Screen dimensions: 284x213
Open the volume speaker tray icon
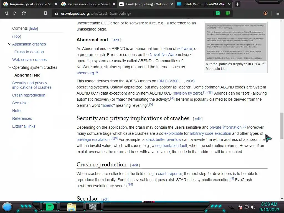pos(253,207)
